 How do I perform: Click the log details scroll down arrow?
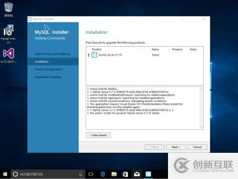point(201,127)
